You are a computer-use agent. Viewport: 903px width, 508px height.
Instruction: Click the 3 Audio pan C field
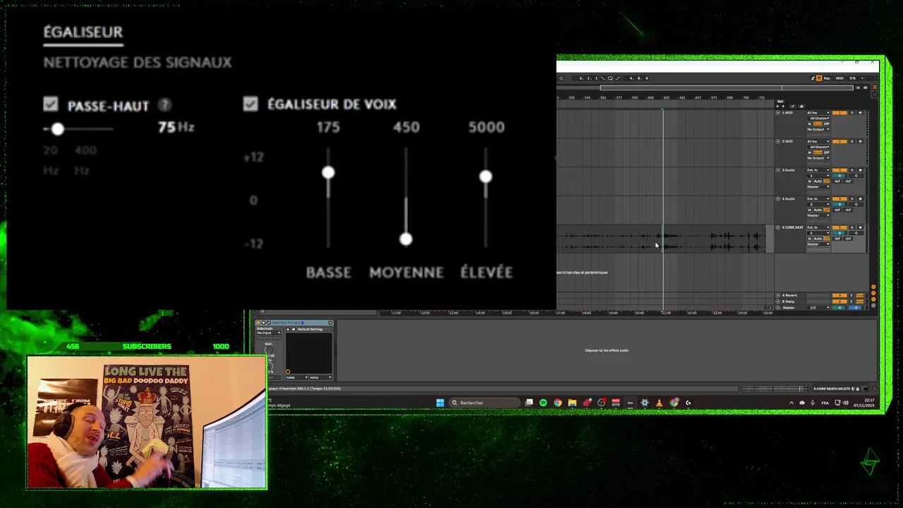point(856,176)
